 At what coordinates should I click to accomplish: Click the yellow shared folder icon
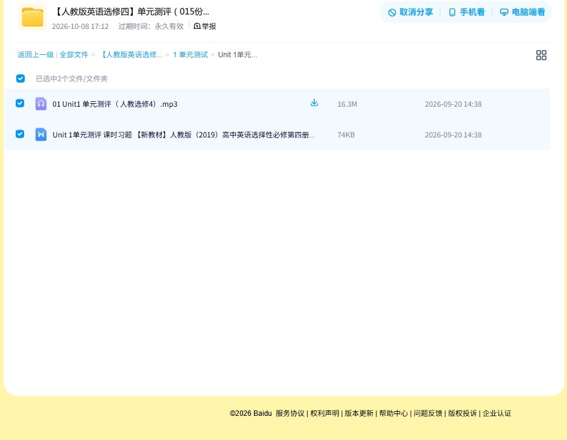(33, 17)
